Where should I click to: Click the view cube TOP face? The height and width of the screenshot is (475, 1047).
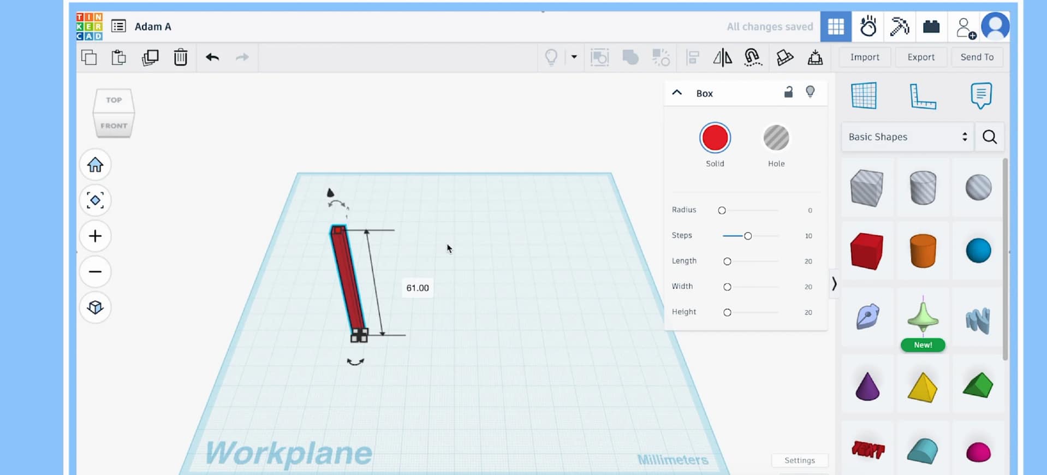click(x=114, y=100)
